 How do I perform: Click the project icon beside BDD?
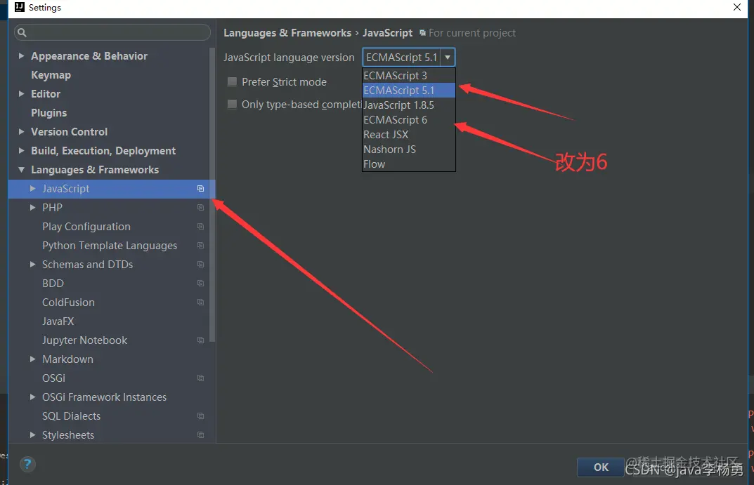[x=200, y=284]
